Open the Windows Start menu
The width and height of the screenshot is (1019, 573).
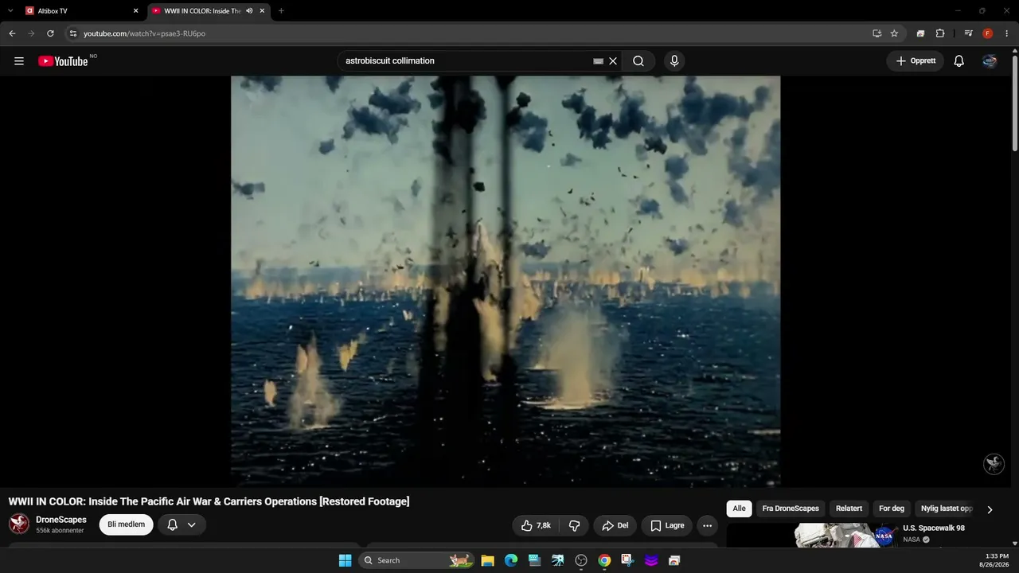[x=345, y=560]
